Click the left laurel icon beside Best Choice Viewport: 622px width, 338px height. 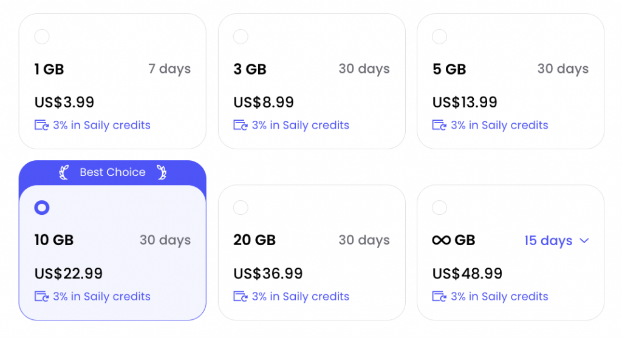pos(64,172)
